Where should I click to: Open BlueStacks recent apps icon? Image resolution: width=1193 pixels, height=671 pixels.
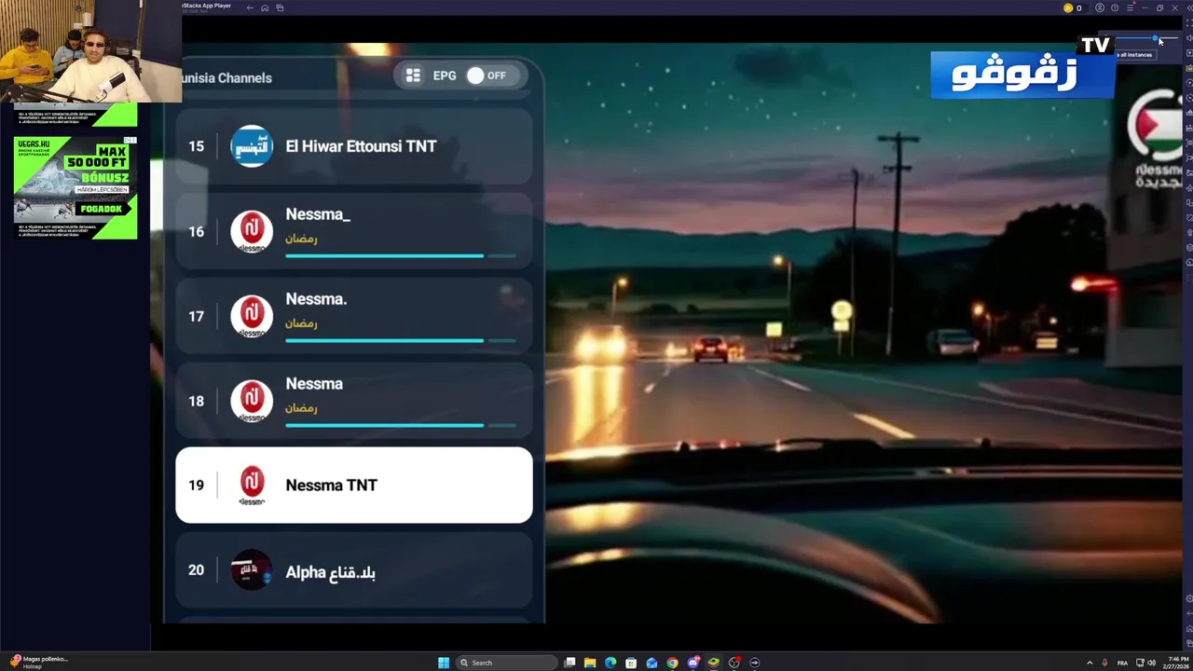click(280, 7)
